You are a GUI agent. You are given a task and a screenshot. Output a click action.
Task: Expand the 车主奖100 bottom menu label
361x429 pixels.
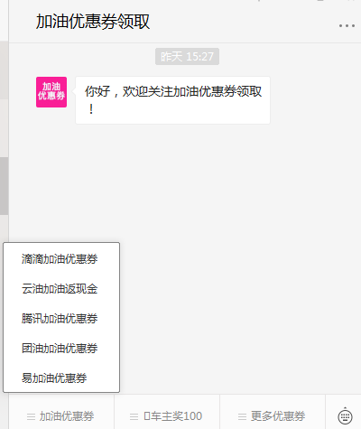coord(172,416)
